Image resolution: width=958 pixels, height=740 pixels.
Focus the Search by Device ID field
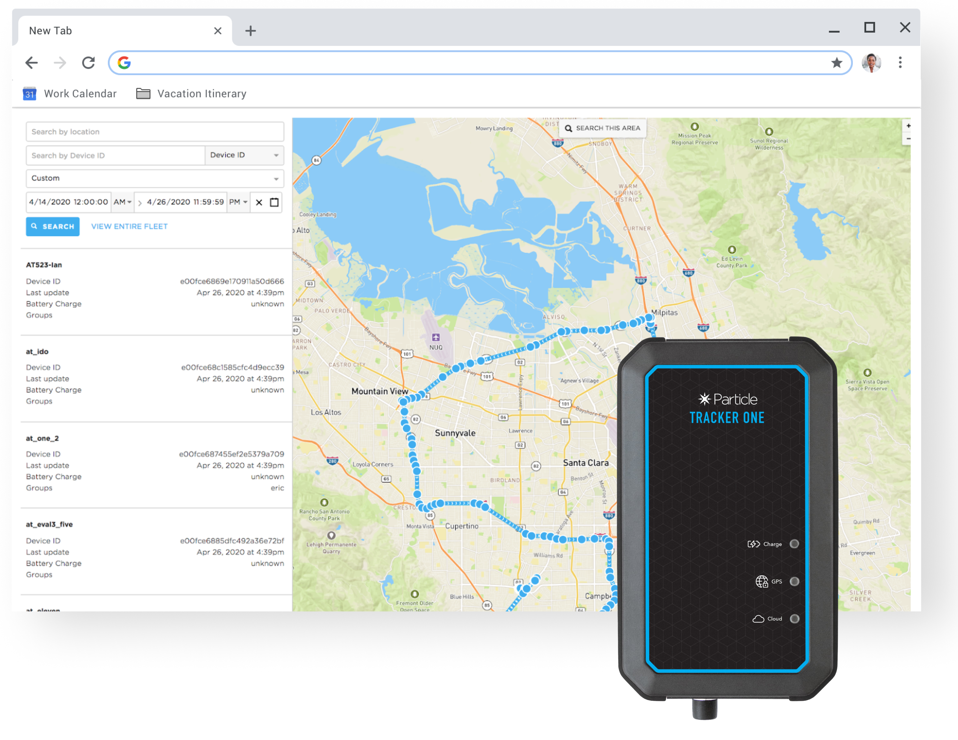tap(115, 155)
